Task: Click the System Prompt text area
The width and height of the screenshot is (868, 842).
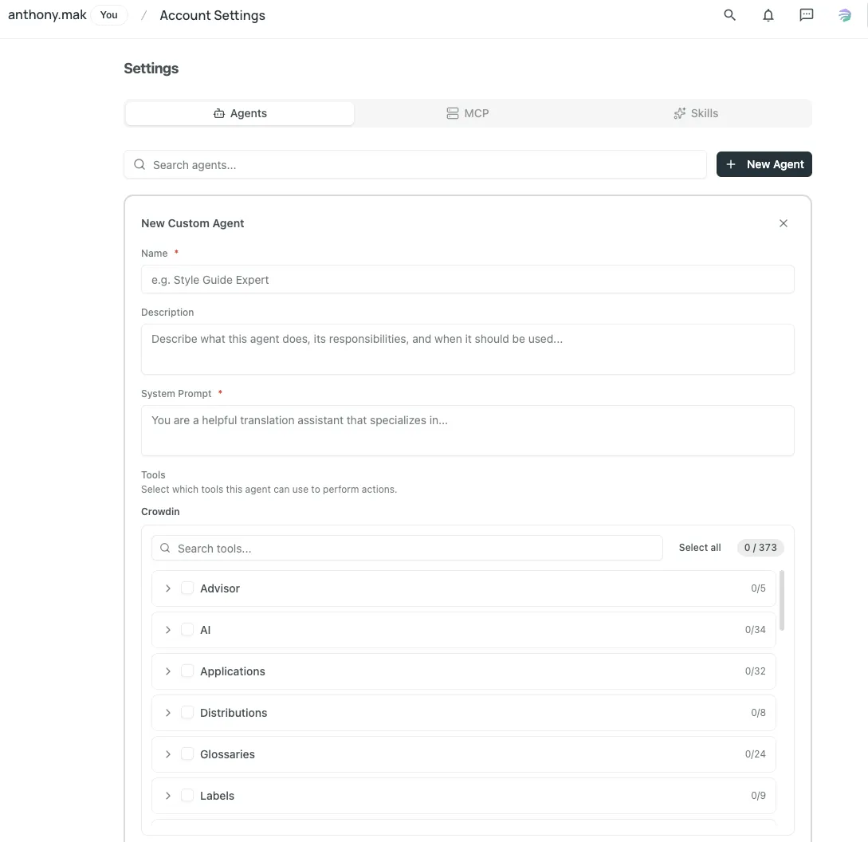Action: [468, 431]
